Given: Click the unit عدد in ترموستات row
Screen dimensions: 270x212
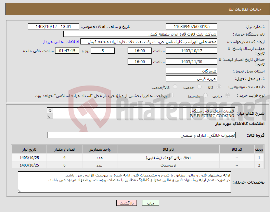Looking at the screenshot, I should tap(100, 165).
